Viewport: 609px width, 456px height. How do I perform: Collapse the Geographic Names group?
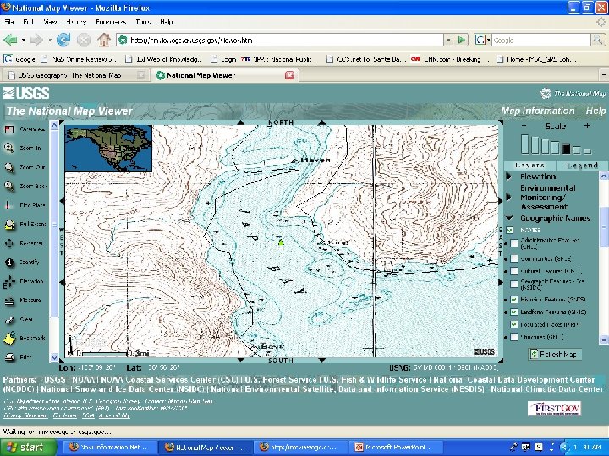509,218
